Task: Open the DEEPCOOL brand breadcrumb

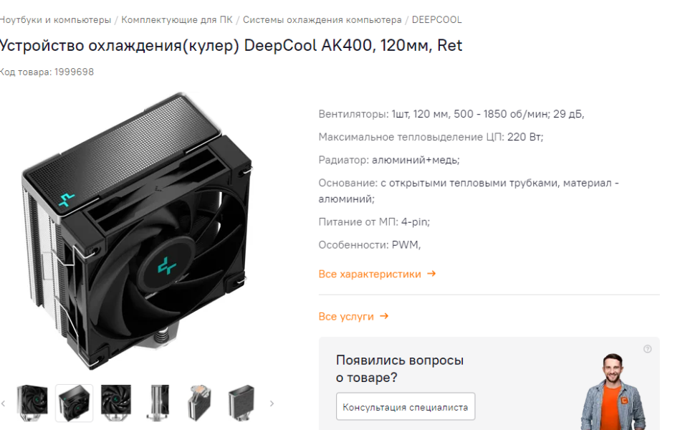Action: click(436, 20)
